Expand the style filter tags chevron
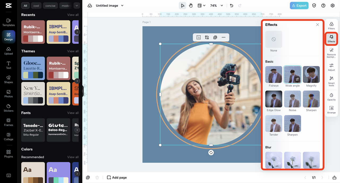This screenshot has width=340, height=183. 76,6
